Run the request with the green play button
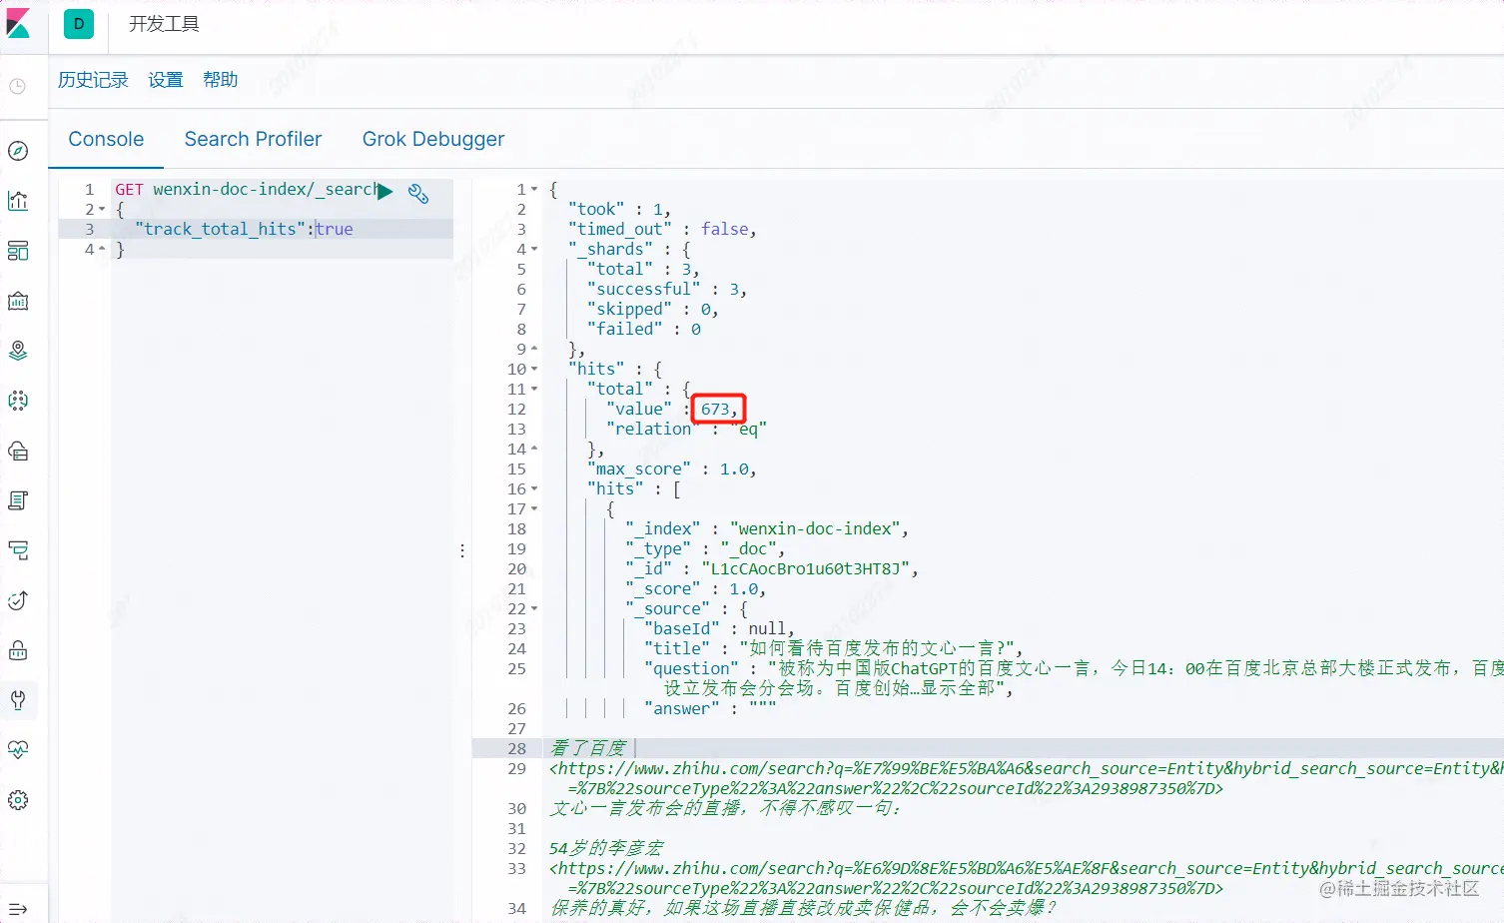1504x923 pixels. [385, 191]
